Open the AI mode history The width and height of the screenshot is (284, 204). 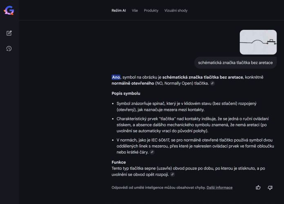pos(9,49)
